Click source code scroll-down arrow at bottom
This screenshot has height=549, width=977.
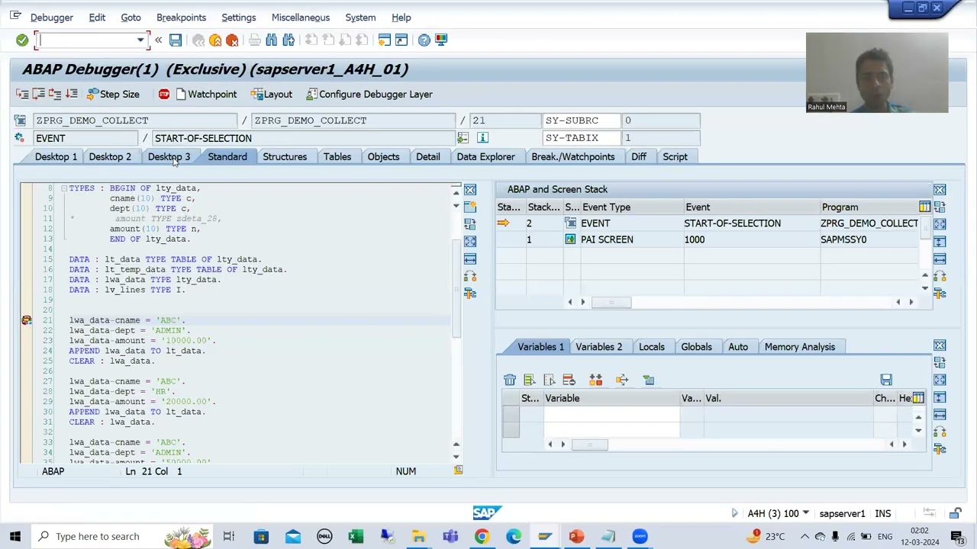coord(456,457)
